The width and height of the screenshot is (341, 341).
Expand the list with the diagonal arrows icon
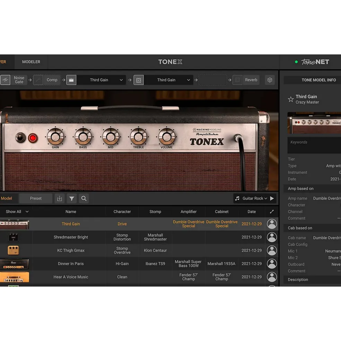coord(272,212)
